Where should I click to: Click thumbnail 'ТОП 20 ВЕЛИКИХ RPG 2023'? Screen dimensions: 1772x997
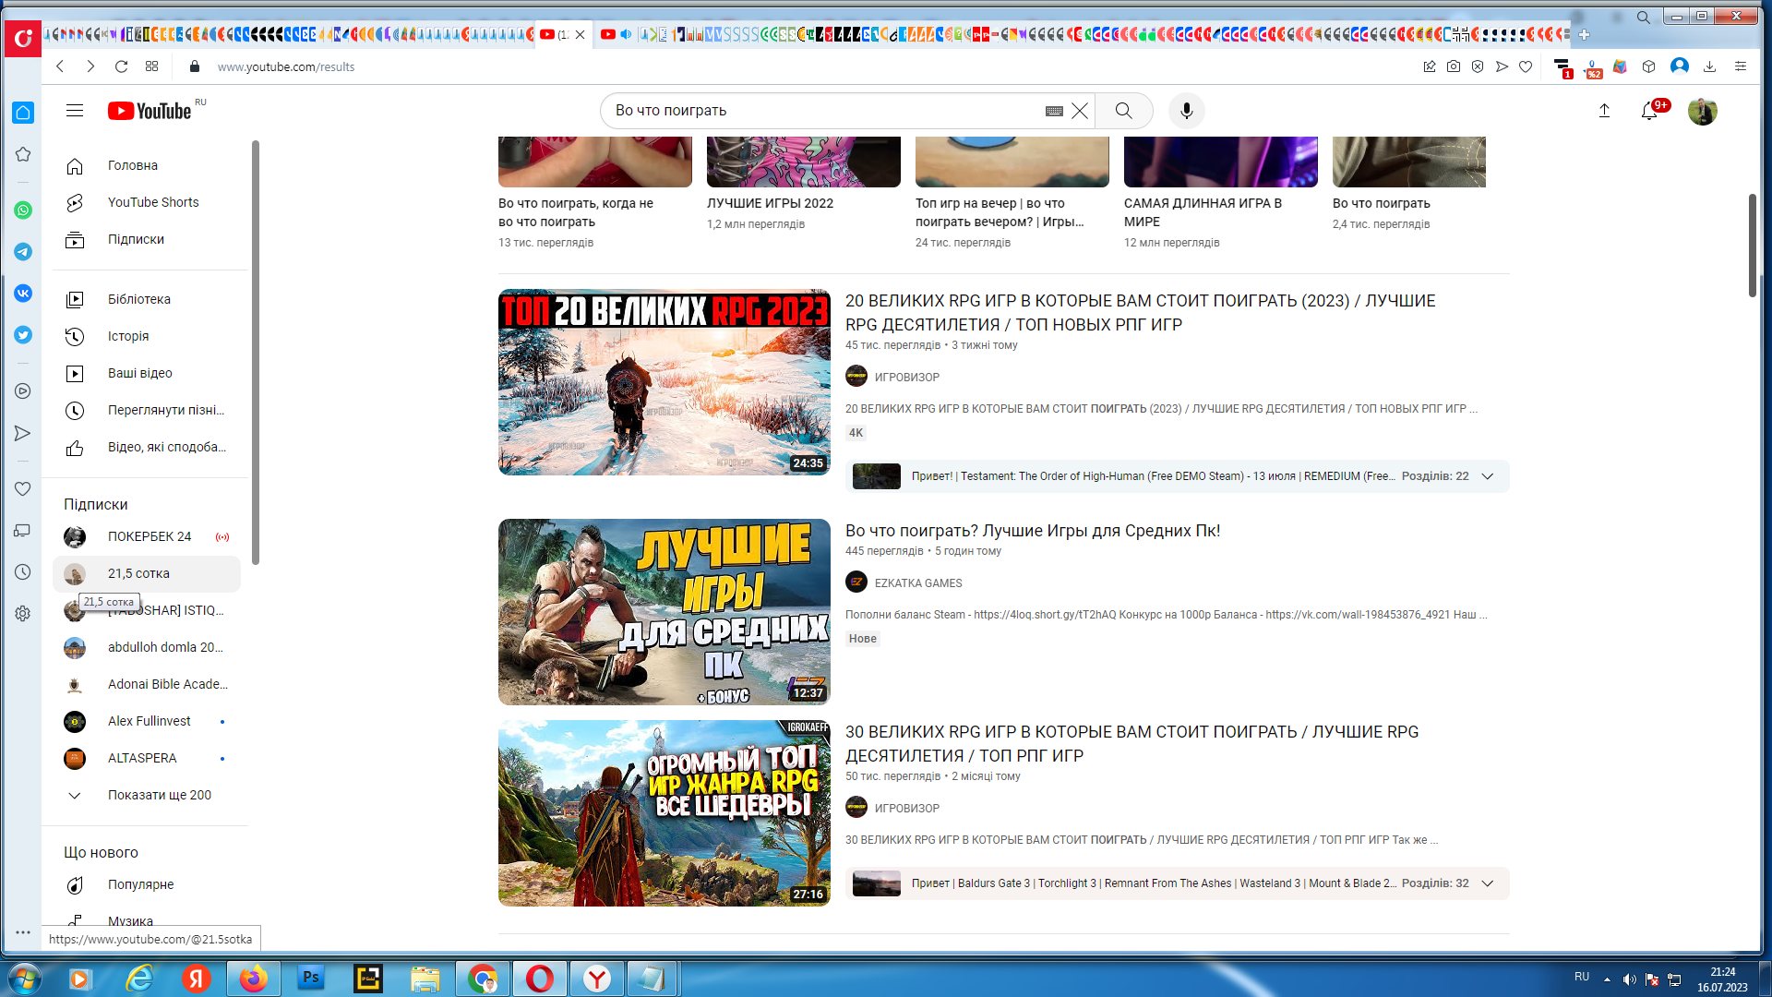tap(664, 382)
